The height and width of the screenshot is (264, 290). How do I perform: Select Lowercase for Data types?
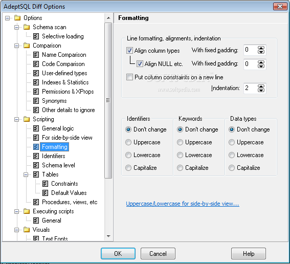pyautogui.click(x=232, y=155)
